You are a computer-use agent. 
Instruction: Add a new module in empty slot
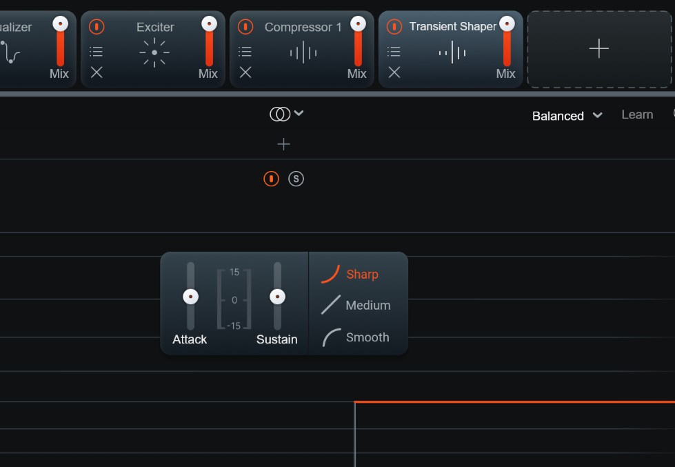tap(598, 48)
